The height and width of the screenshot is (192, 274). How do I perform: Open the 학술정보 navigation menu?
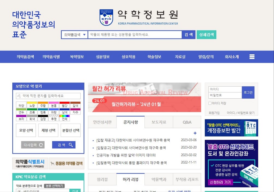(x=154, y=57)
